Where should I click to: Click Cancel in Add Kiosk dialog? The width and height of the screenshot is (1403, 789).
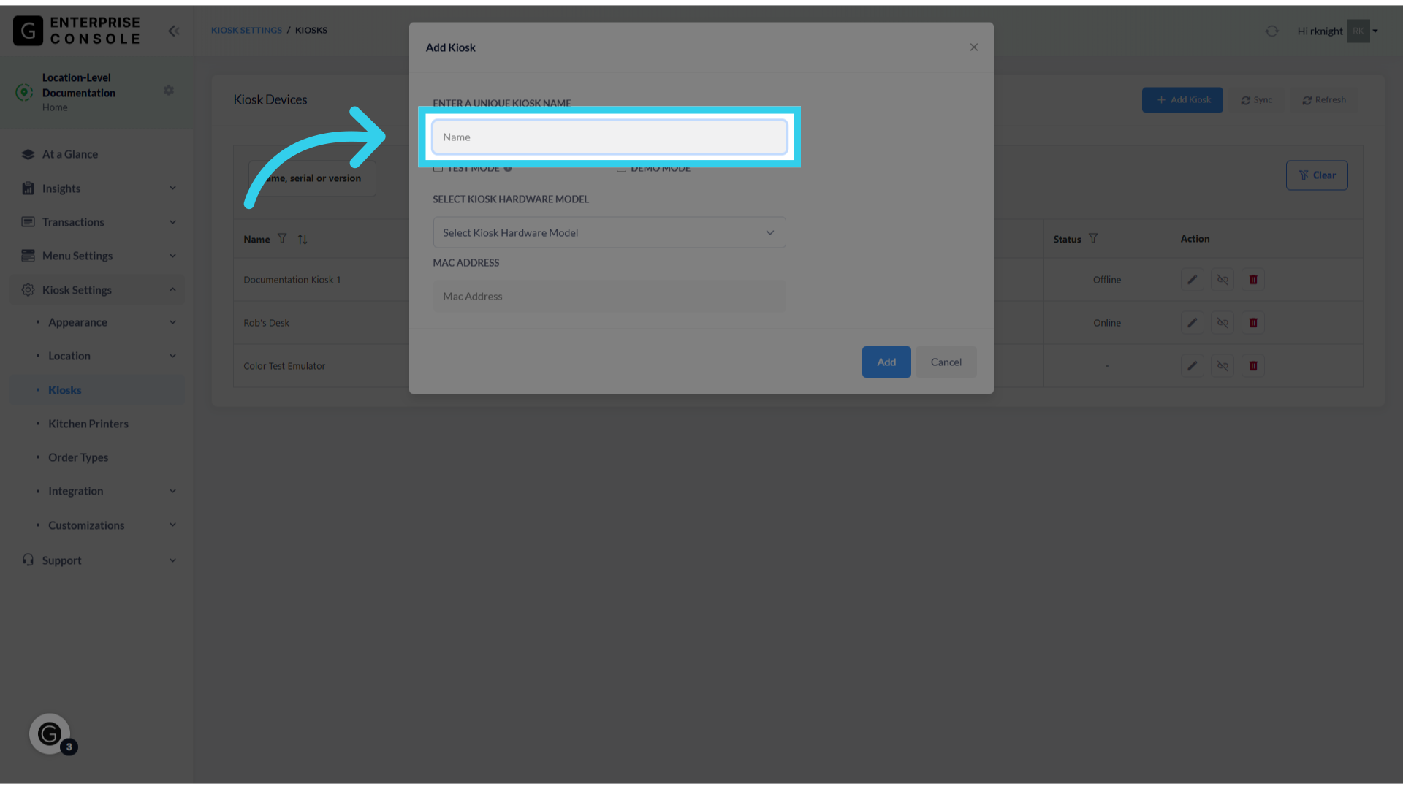tap(946, 362)
